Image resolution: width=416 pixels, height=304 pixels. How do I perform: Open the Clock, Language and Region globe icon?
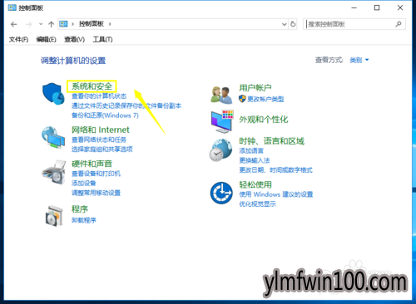tap(220, 150)
